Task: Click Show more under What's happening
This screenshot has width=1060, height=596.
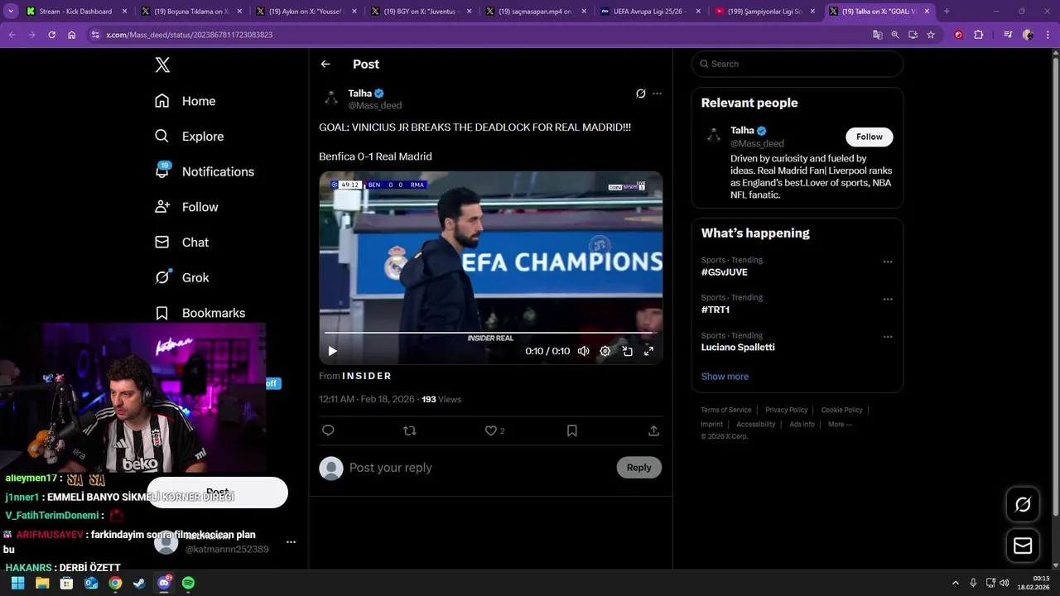Action: pos(725,377)
